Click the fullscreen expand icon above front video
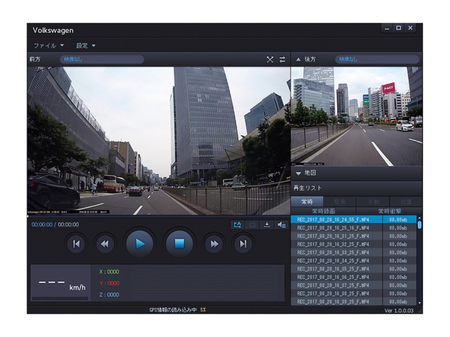This screenshot has width=450, height=337. click(270, 60)
